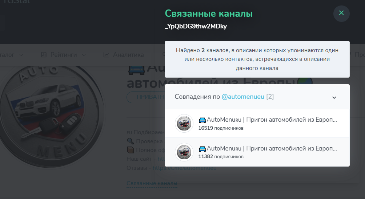The height and width of the screenshot is (199, 365).
Task: Open the t.me/automenueu reviews link
Action: coord(185,168)
